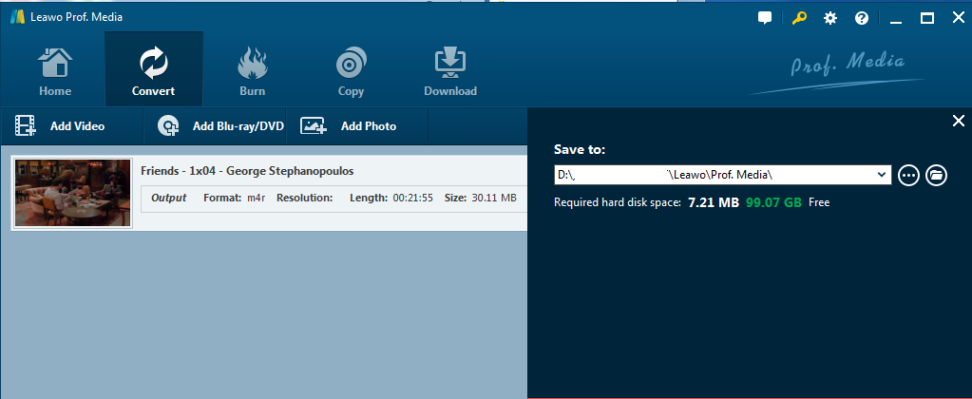972x399 pixels.
Task: Open the help question mark icon
Action: (862, 18)
